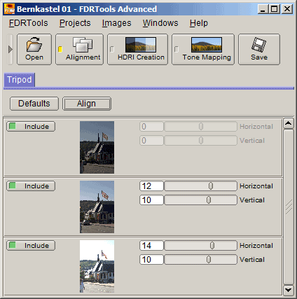Switch to the Tripod tab
Viewport: 297px width, 299px height.
[20, 80]
